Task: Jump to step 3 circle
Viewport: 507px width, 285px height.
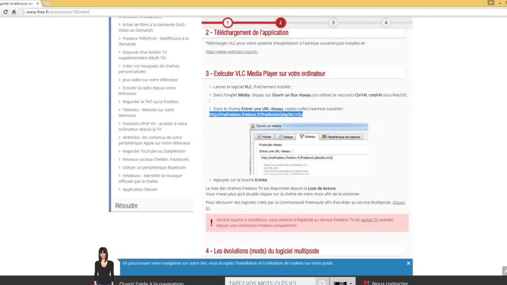Action: coord(333,23)
